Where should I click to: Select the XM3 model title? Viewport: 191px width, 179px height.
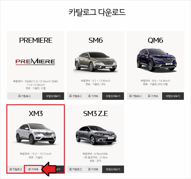(x=36, y=114)
